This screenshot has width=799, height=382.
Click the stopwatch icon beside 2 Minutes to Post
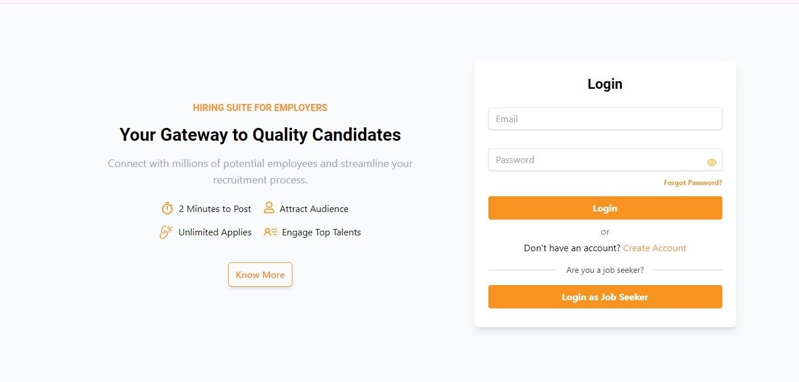[x=167, y=209]
